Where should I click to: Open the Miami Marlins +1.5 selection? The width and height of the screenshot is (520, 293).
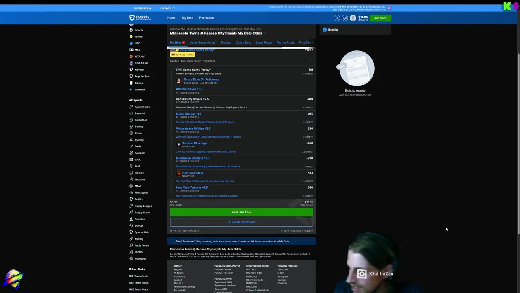pos(188,114)
